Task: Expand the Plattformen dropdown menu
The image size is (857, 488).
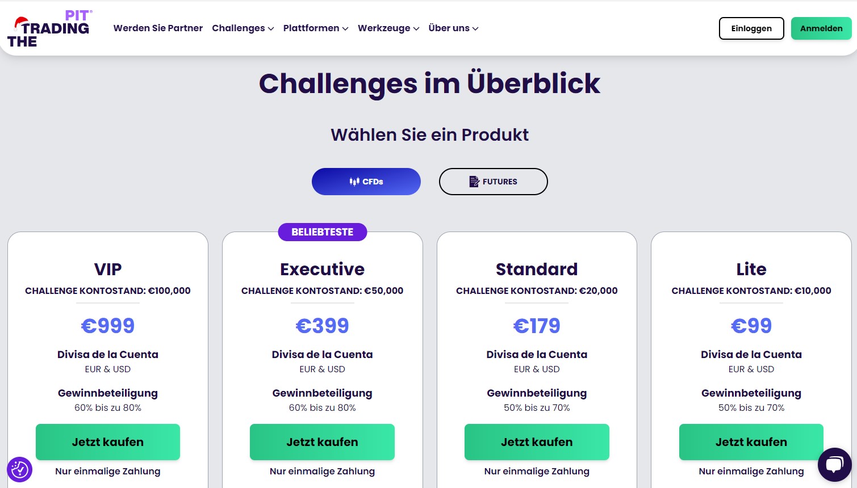Action: [316, 28]
